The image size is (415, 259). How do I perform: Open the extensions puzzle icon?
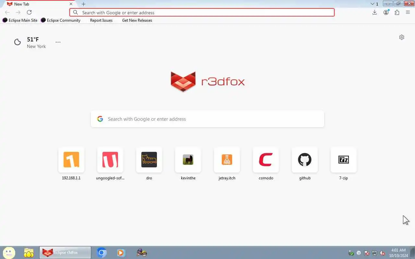(x=397, y=12)
